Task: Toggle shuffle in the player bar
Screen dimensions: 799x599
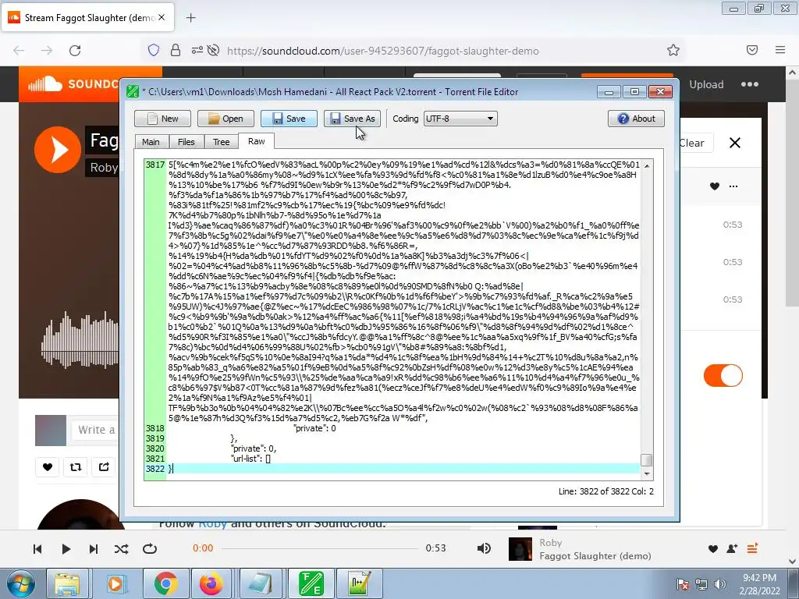Action: [x=121, y=549]
